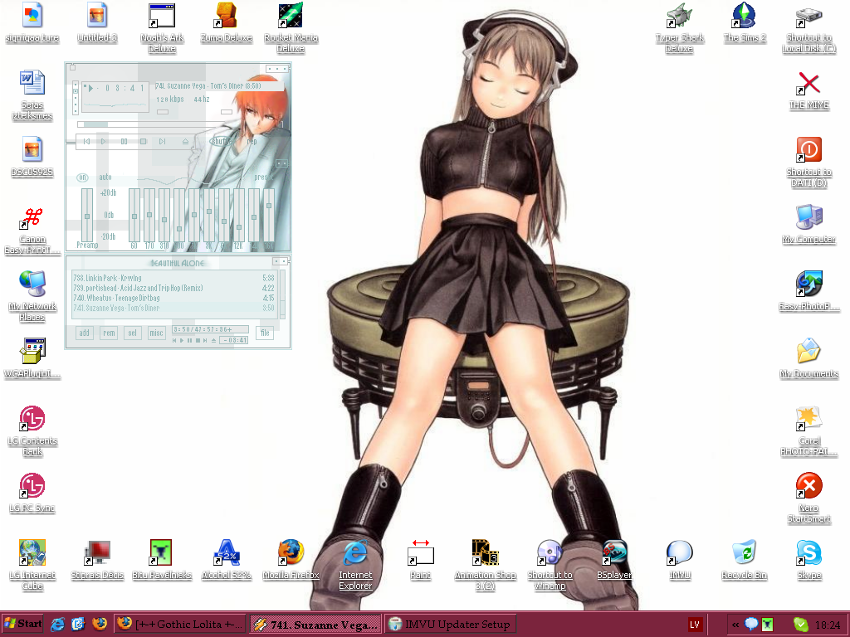The height and width of the screenshot is (637, 850).
Task: Toggle the equalizer on button
Action: [x=82, y=177]
